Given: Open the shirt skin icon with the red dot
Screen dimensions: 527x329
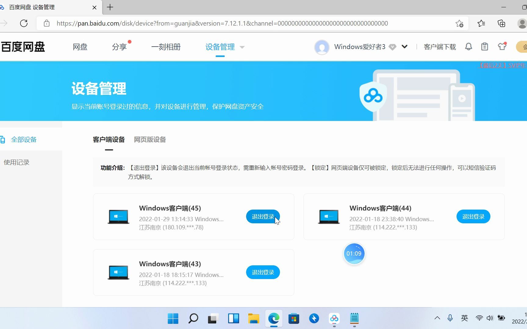Looking at the screenshot, I should [502, 46].
